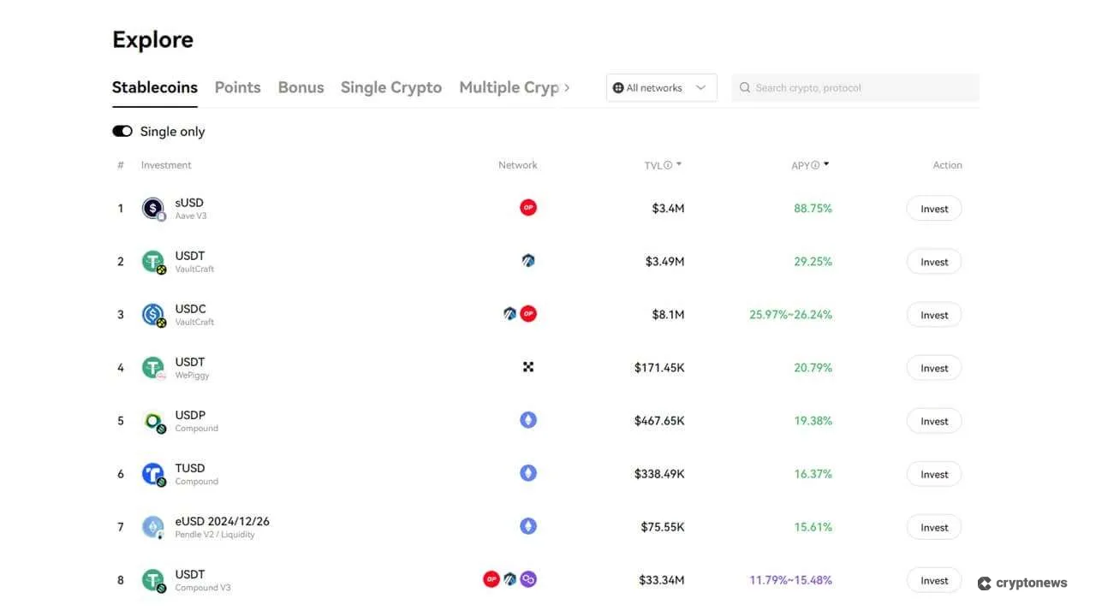Click the search magnifier icon
1096x616 pixels.
pos(745,87)
